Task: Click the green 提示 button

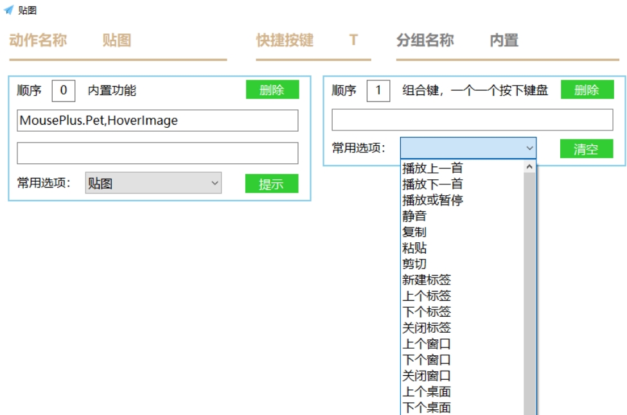Action: click(x=271, y=184)
